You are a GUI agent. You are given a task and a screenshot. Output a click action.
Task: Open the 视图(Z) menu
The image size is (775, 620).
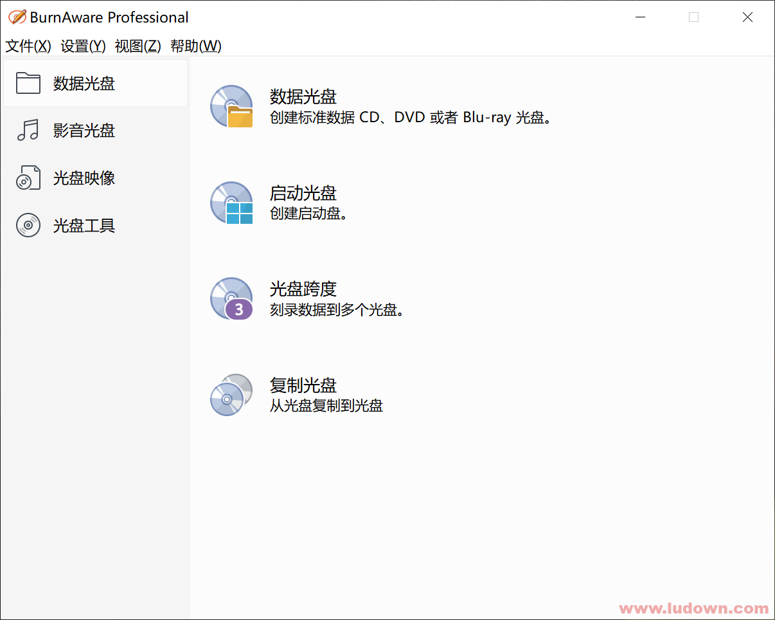click(138, 46)
